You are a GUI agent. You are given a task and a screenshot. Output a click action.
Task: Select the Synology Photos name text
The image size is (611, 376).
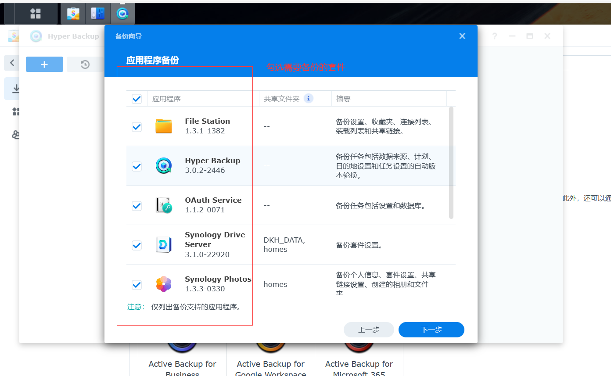coord(218,279)
